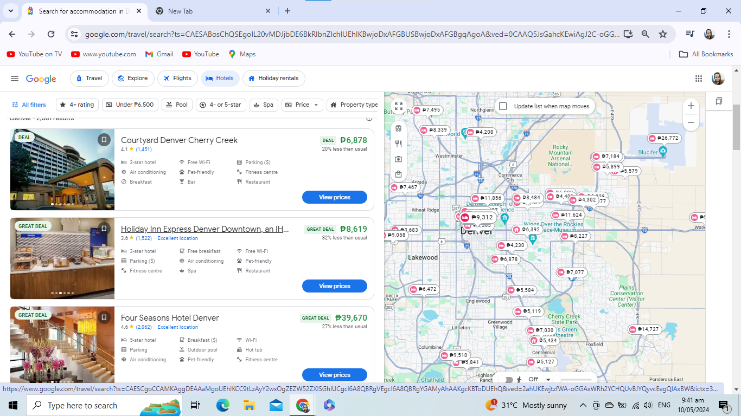Open the All filters panel

[29, 105]
